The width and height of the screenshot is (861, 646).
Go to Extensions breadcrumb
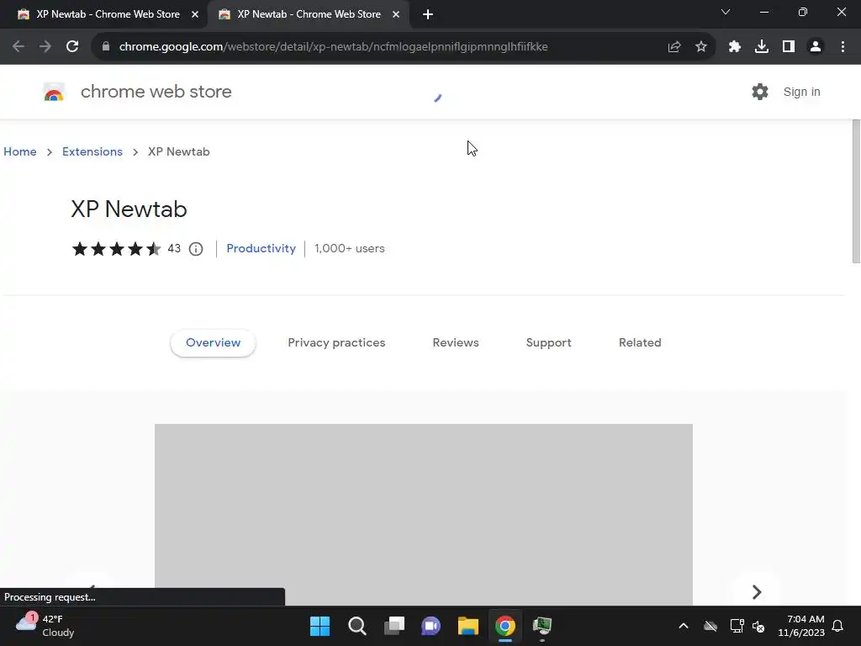(92, 151)
